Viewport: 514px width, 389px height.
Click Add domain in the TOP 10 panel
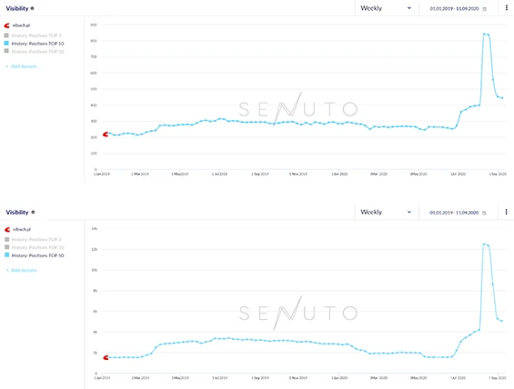tap(22, 66)
